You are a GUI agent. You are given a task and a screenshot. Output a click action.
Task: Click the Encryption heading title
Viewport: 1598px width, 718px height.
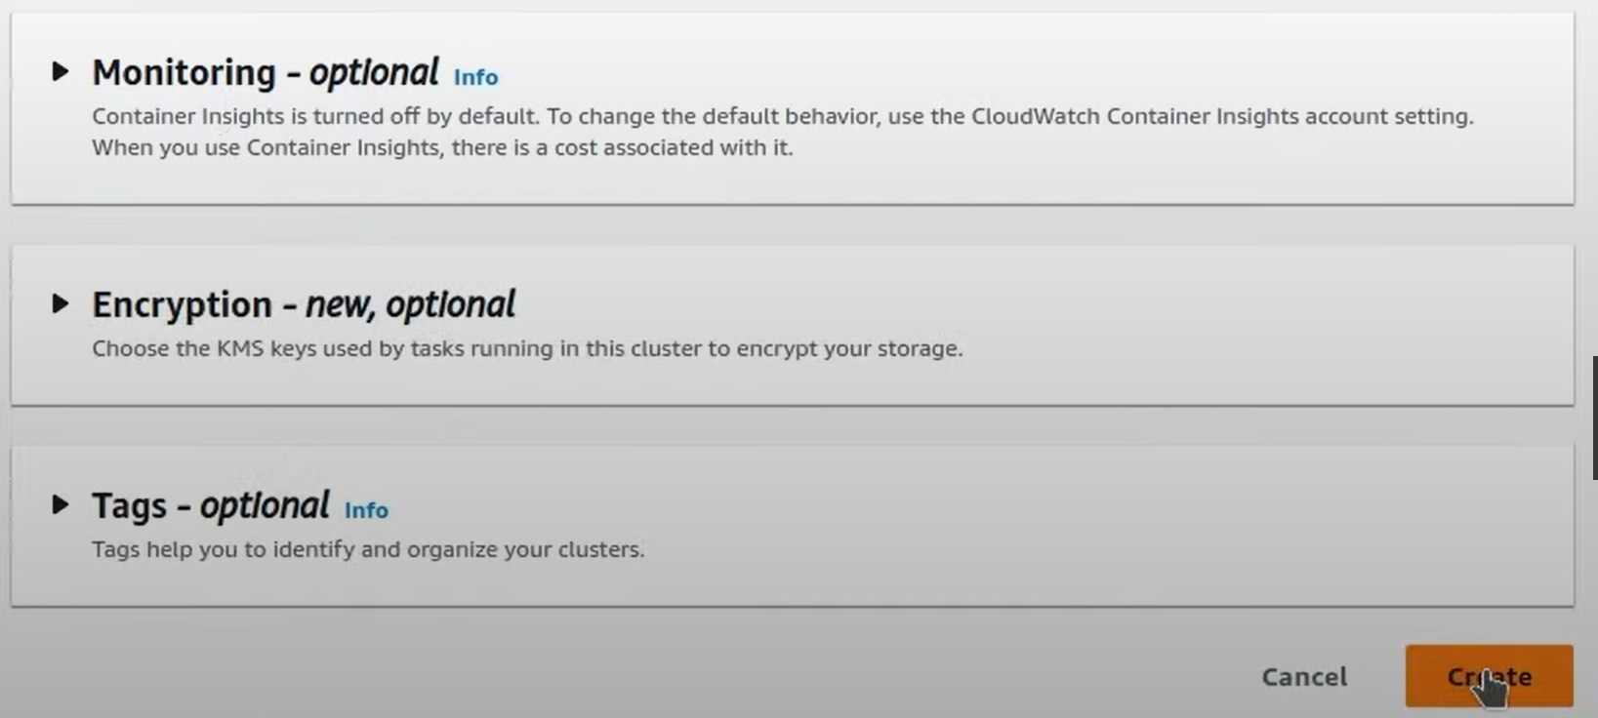tap(182, 304)
